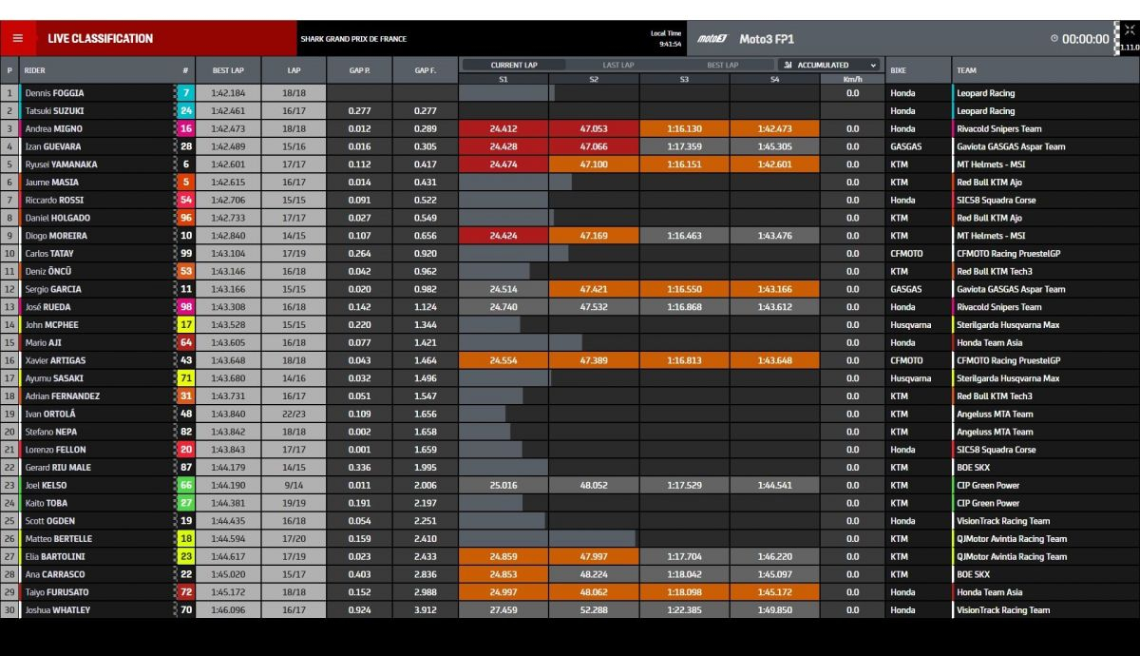Click the S1 sector column header
This screenshot has width=1140, height=656.
tap(503, 79)
